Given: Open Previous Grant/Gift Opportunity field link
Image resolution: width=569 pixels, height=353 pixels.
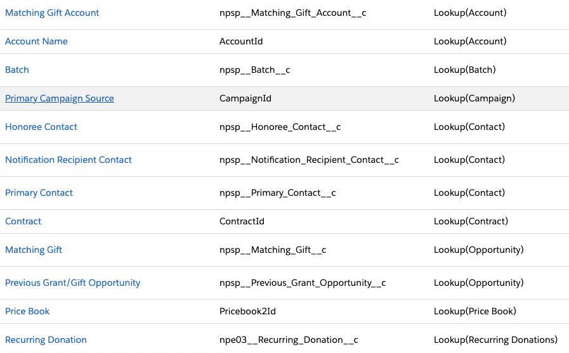Looking at the screenshot, I should [x=72, y=283].
